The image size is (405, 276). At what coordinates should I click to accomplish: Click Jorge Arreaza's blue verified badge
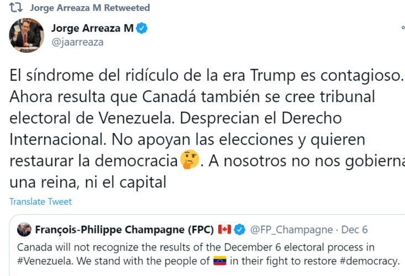click(x=141, y=28)
